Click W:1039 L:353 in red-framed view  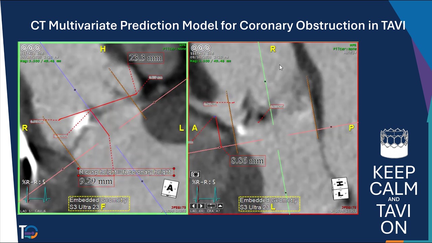(x=344, y=211)
